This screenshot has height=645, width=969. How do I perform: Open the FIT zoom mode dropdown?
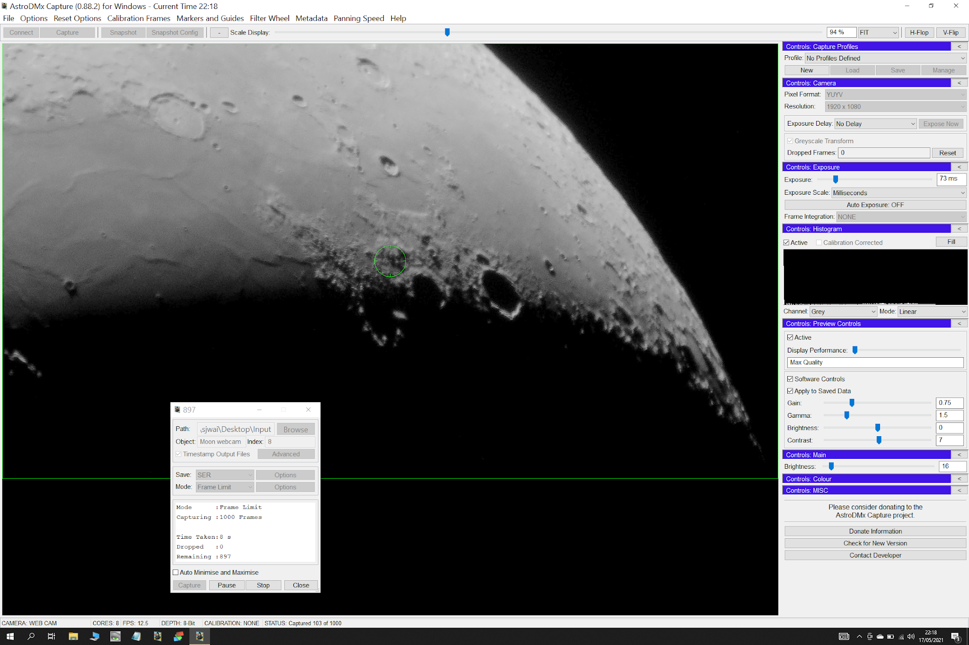pos(878,33)
